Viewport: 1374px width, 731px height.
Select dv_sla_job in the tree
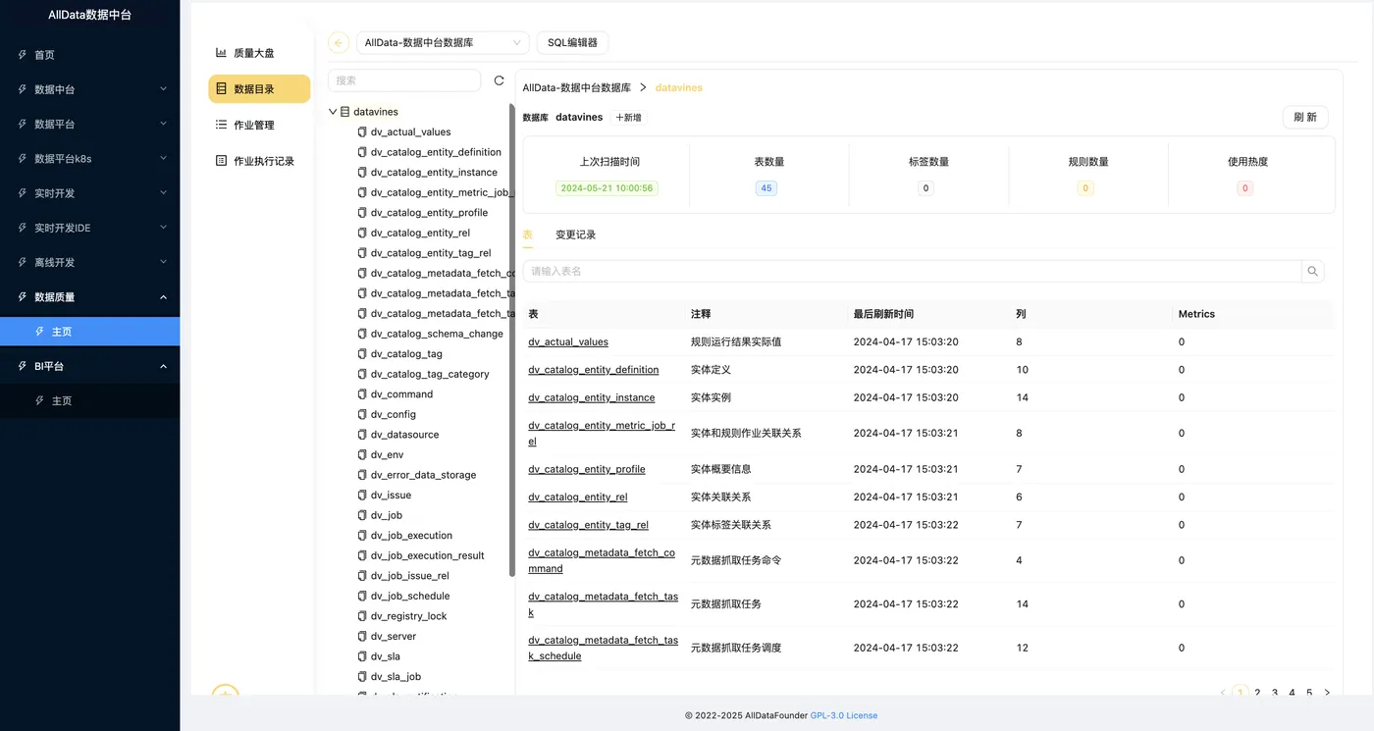[396, 677]
